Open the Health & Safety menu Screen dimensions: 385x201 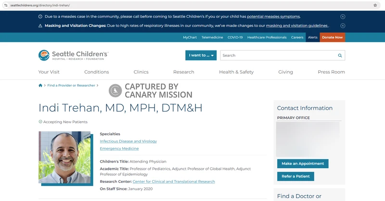pos(236,72)
